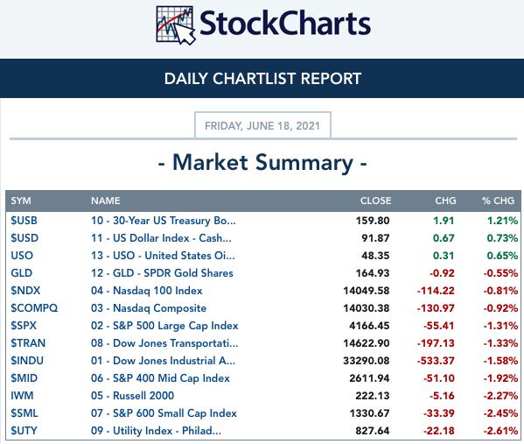Select S&P 400 Mid Cap Index link
The image size is (524, 444).
pos(160,378)
